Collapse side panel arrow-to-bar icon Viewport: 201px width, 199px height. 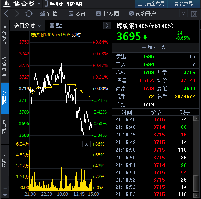pyautogui.click(x=194, y=14)
